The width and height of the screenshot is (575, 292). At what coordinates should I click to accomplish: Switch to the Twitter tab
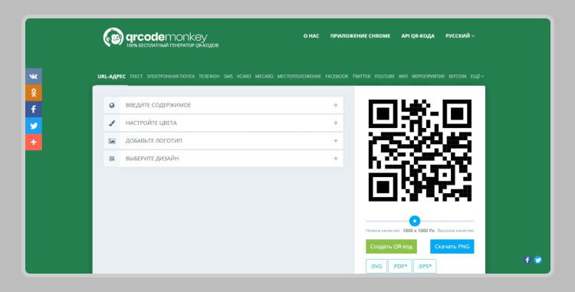(361, 76)
